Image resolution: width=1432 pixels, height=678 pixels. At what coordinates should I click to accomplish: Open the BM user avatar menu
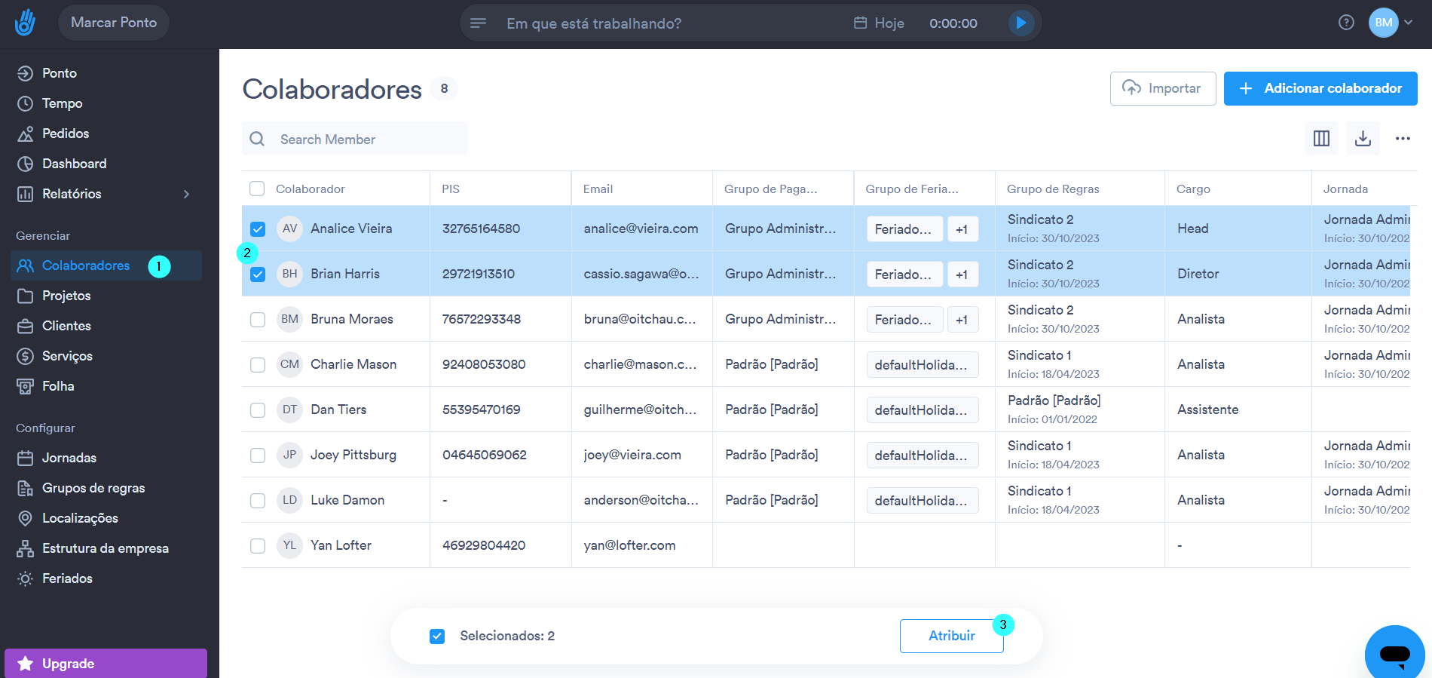point(1383,23)
